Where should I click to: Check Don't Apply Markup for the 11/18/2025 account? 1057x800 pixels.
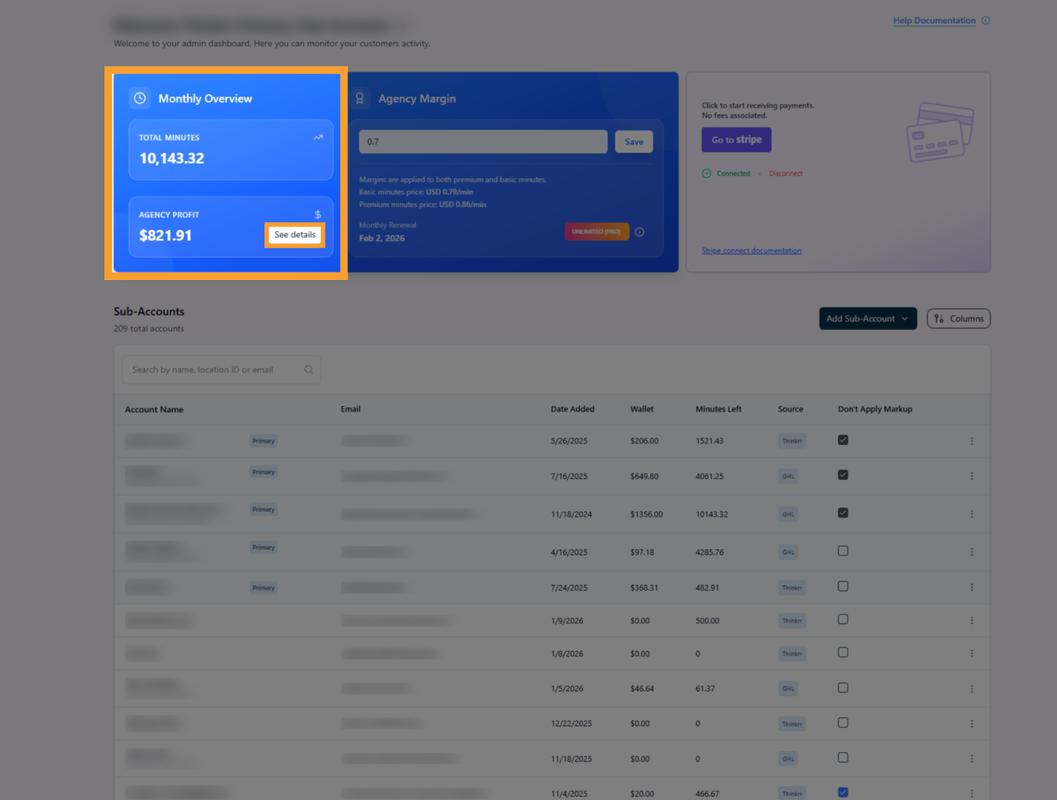tap(843, 758)
